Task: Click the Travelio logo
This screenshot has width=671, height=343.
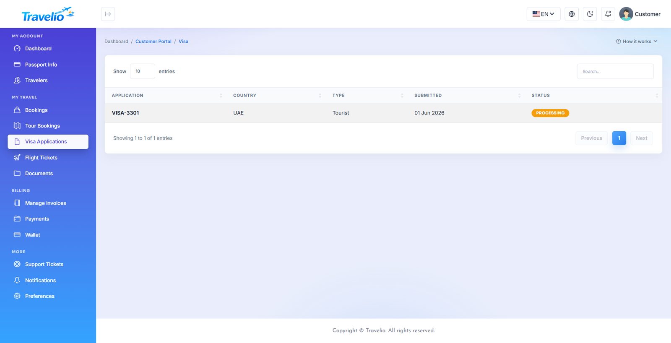Action: (48, 14)
